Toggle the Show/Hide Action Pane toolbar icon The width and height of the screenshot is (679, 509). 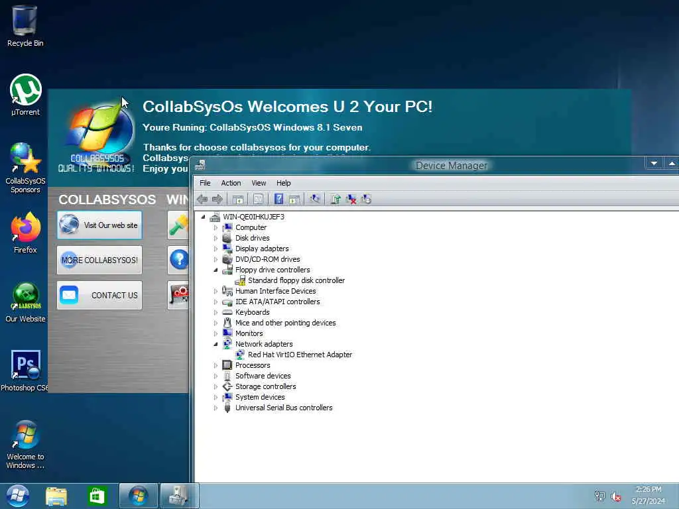tap(294, 199)
